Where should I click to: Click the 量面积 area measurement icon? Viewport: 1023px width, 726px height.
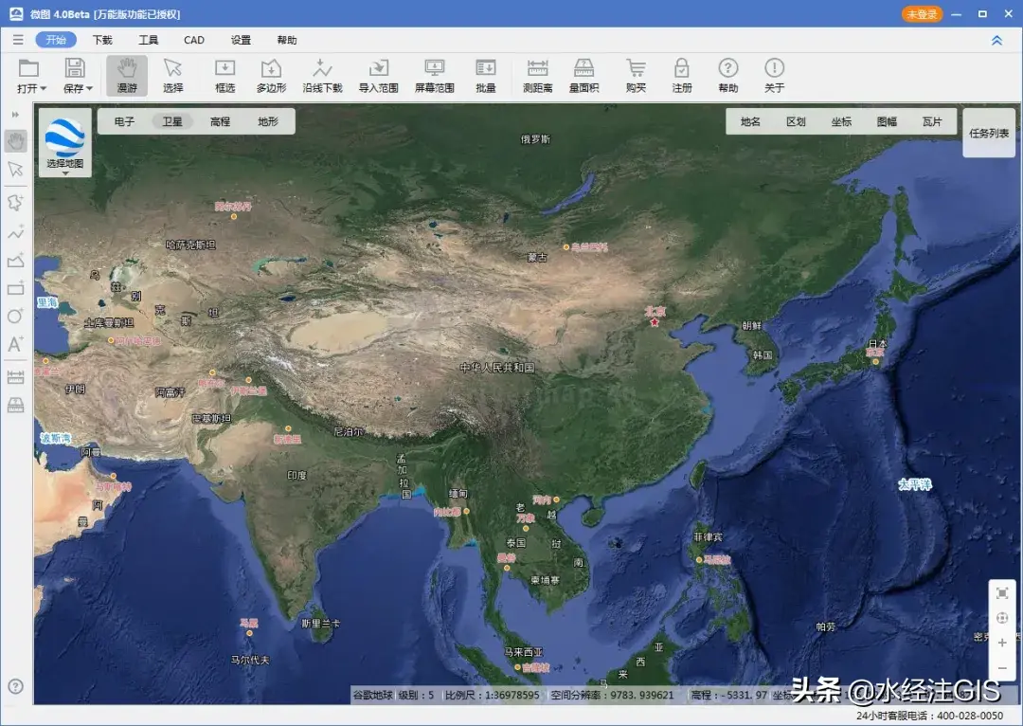pyautogui.click(x=583, y=75)
